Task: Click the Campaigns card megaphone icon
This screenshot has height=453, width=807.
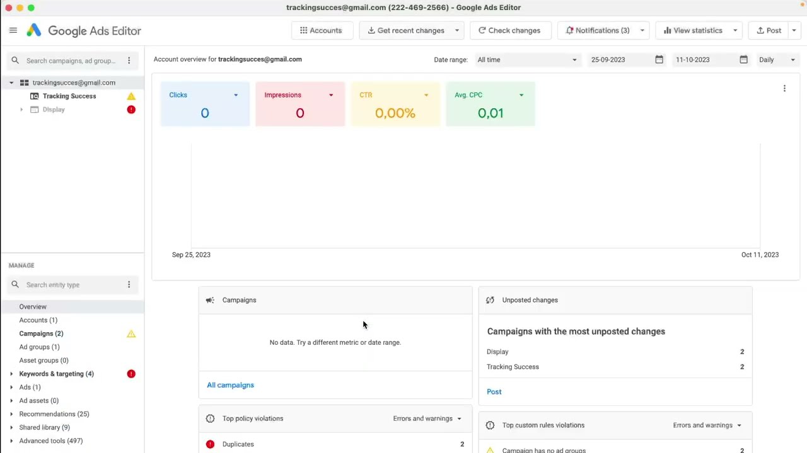Action: pyautogui.click(x=210, y=300)
